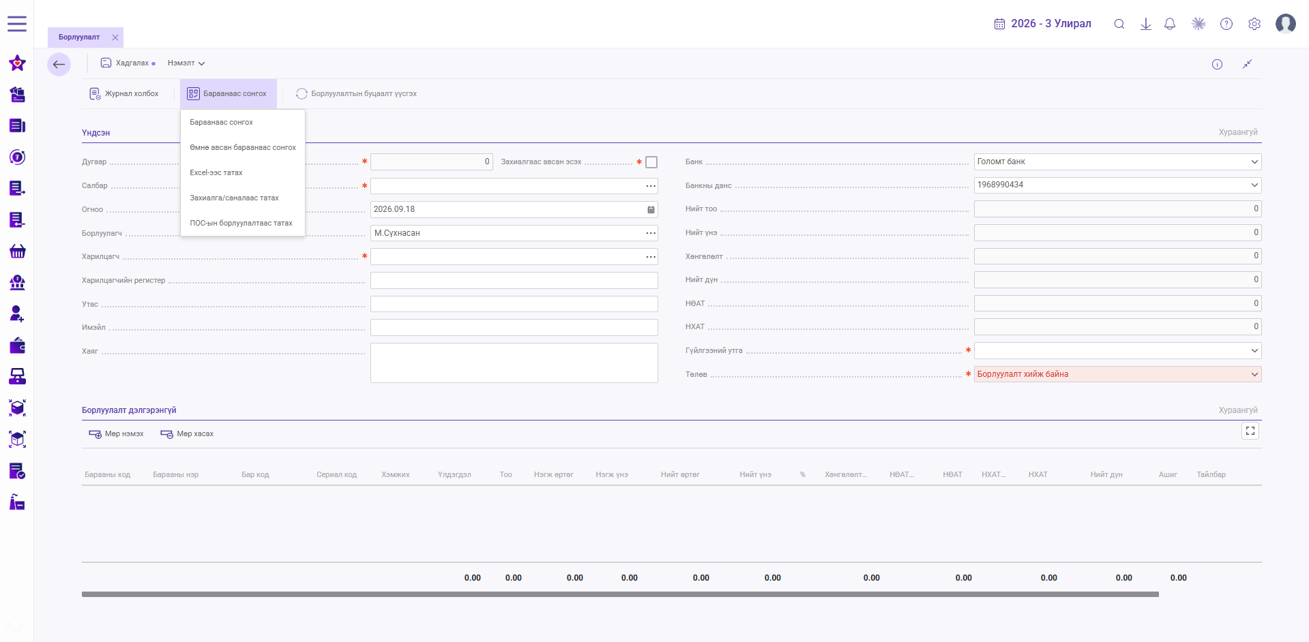
Task: Click the Журнал холбох button
Action: (124, 94)
